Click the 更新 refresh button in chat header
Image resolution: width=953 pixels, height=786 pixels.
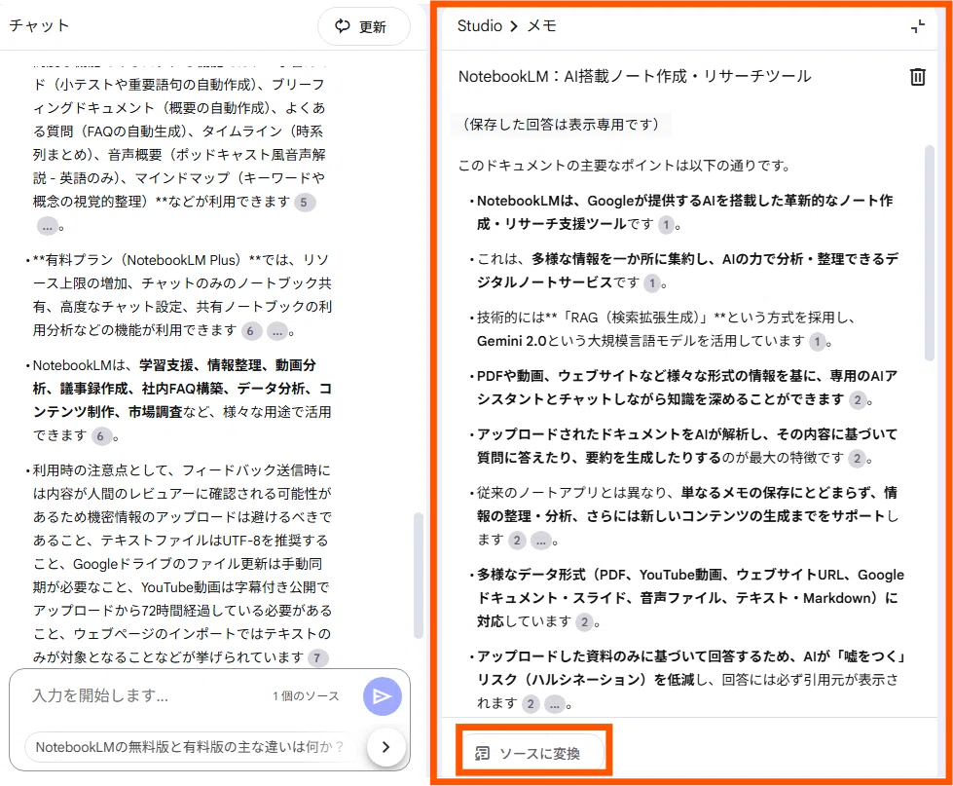(363, 26)
